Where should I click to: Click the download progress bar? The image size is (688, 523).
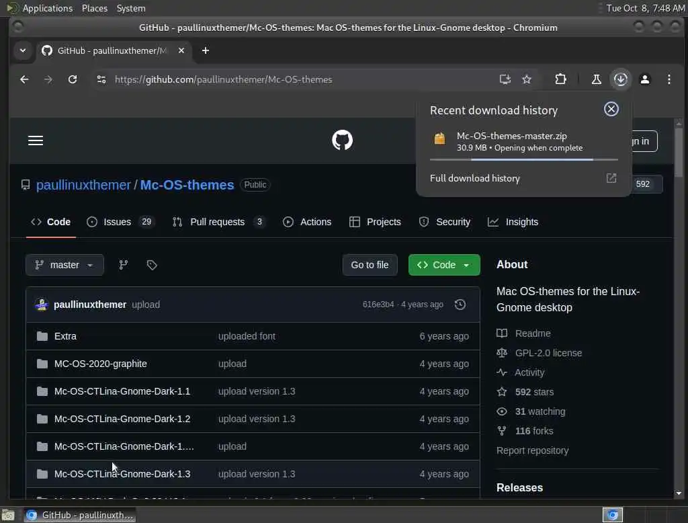click(524, 160)
